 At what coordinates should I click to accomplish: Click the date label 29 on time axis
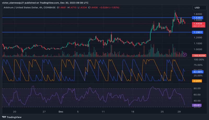[x=179, y=112]
